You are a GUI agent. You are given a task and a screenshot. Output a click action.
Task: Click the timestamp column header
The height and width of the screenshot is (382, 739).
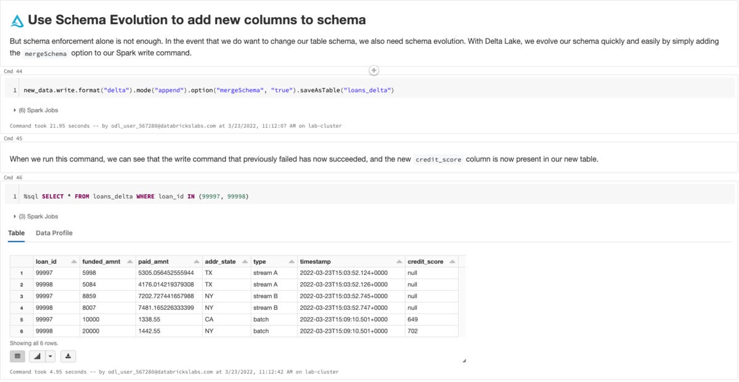coord(316,261)
